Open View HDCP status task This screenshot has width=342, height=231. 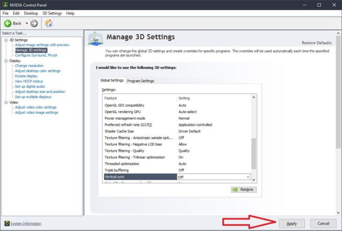click(x=29, y=82)
